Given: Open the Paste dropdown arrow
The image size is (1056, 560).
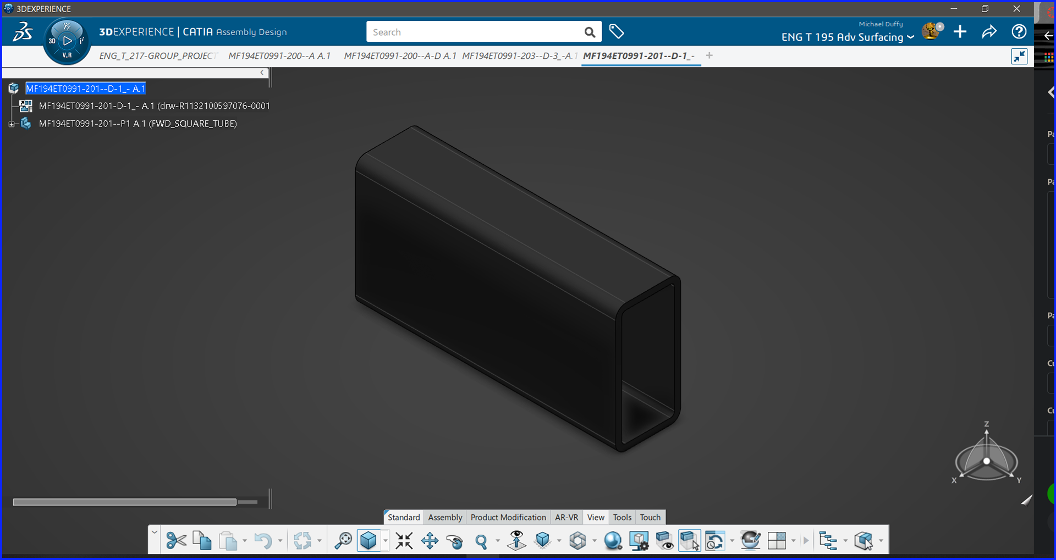Looking at the screenshot, I should click(x=245, y=541).
